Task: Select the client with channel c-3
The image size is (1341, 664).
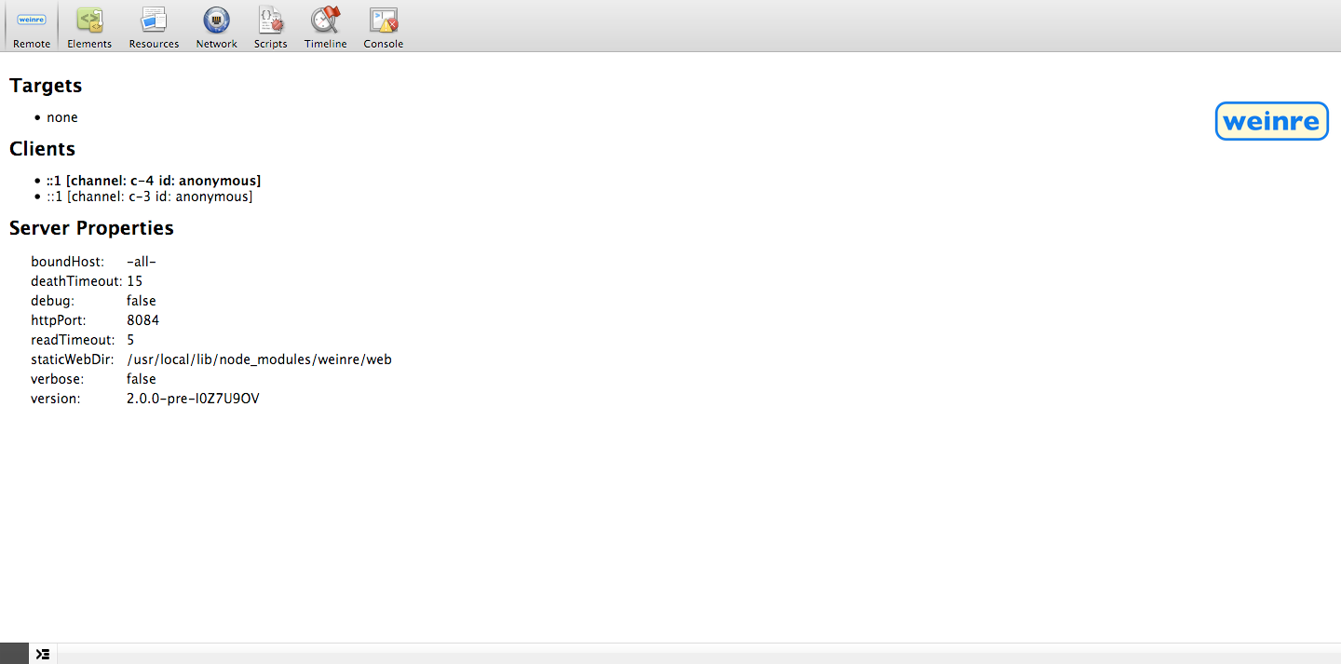Action: (x=149, y=196)
